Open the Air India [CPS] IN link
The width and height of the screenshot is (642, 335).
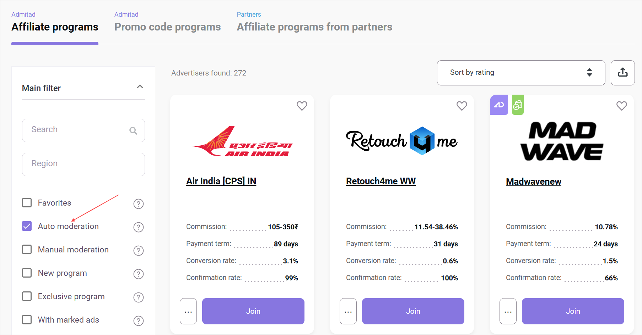pos(221,181)
